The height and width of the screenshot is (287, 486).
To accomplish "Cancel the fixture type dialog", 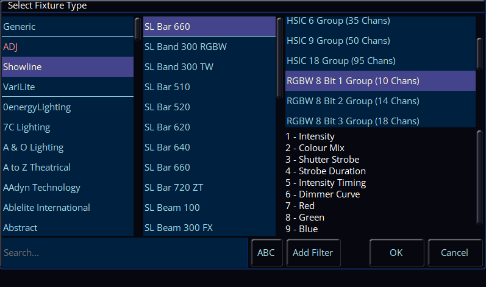I will pos(454,253).
